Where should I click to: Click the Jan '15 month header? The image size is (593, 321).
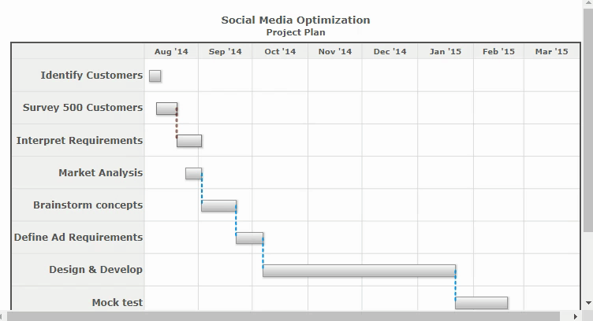click(446, 51)
